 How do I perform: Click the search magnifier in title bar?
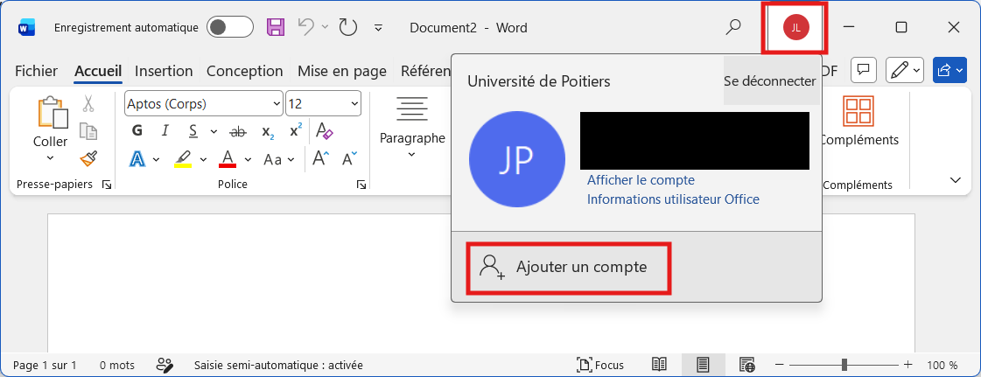click(733, 27)
